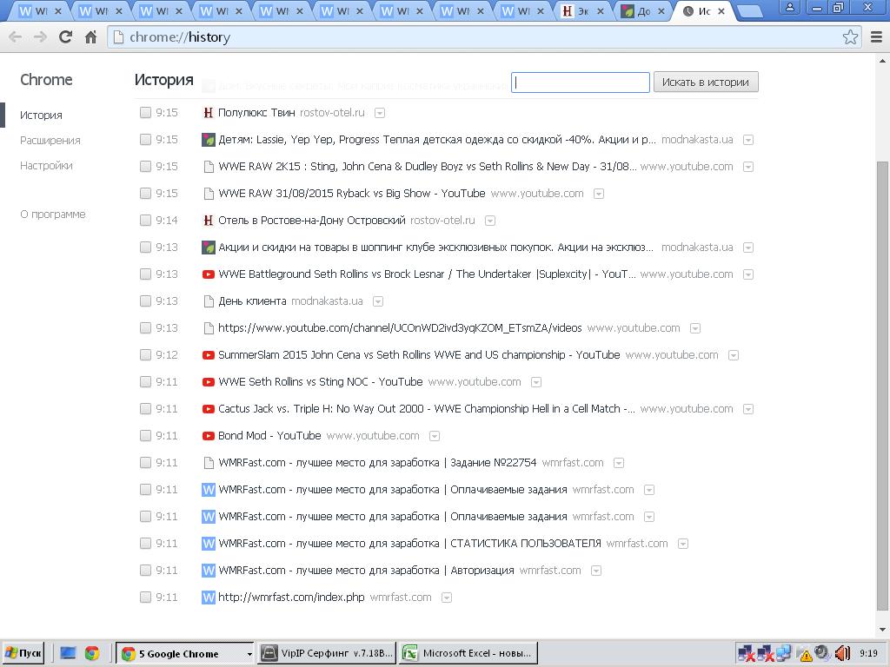Open the WWE Seth Rollins vs Sting NOC link
The image size is (890, 667).
[x=321, y=382]
